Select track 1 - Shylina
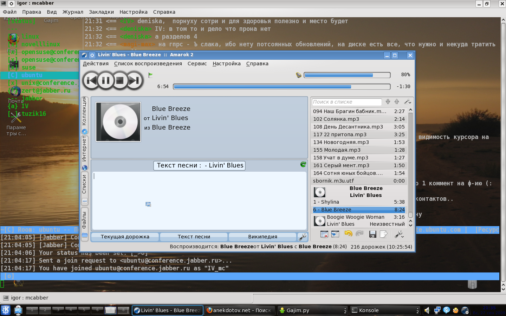Viewport: 506px width, 316px height. click(359, 202)
